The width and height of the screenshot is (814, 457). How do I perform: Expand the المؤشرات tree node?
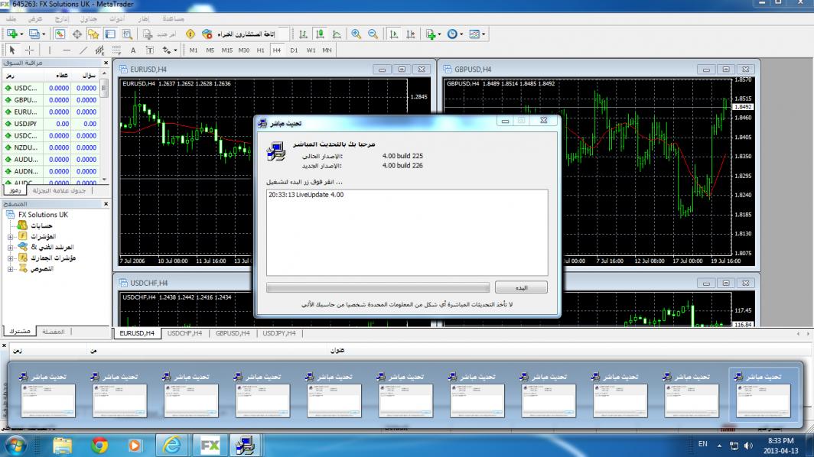click(11, 237)
